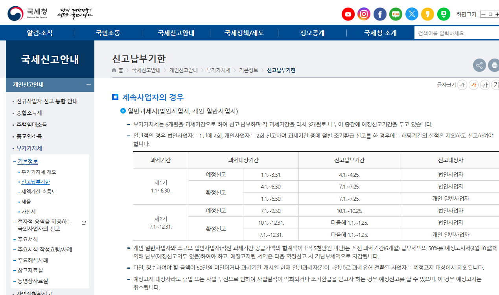Open the 국세신고안내 main menu
This screenshot has width=499, height=295.
(176, 33)
